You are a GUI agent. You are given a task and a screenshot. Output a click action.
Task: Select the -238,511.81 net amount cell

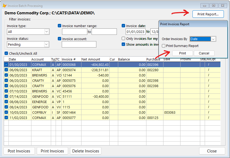coord(95,70)
